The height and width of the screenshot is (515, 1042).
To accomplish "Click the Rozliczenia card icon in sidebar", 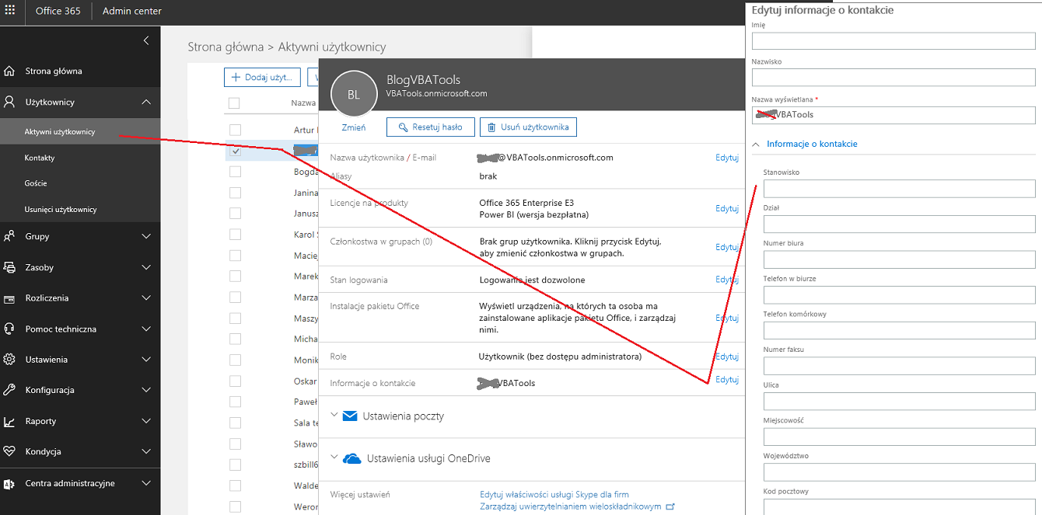I will 10,298.
